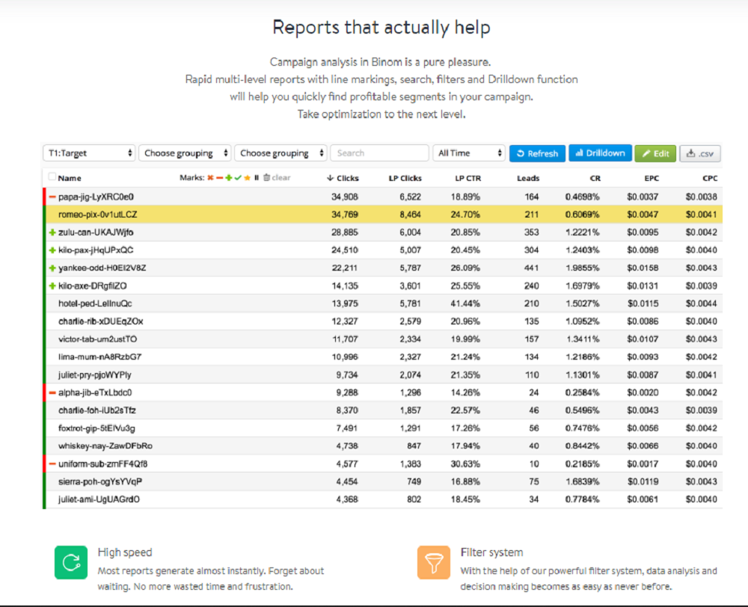Click the High speed refresh icon

72,562
